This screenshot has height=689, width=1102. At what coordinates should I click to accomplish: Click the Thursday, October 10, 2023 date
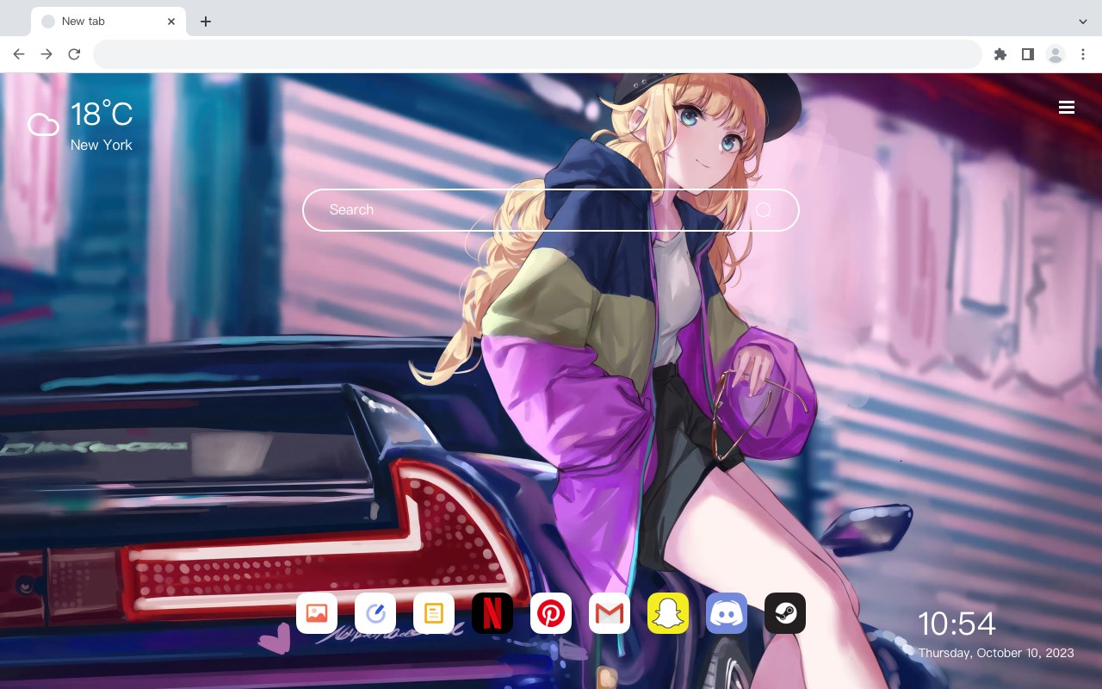pos(996,653)
